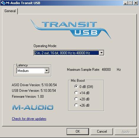Select 0 dB (Off) mic boost
This screenshot has height=138, width=139.
pyautogui.click(x=76, y=86)
